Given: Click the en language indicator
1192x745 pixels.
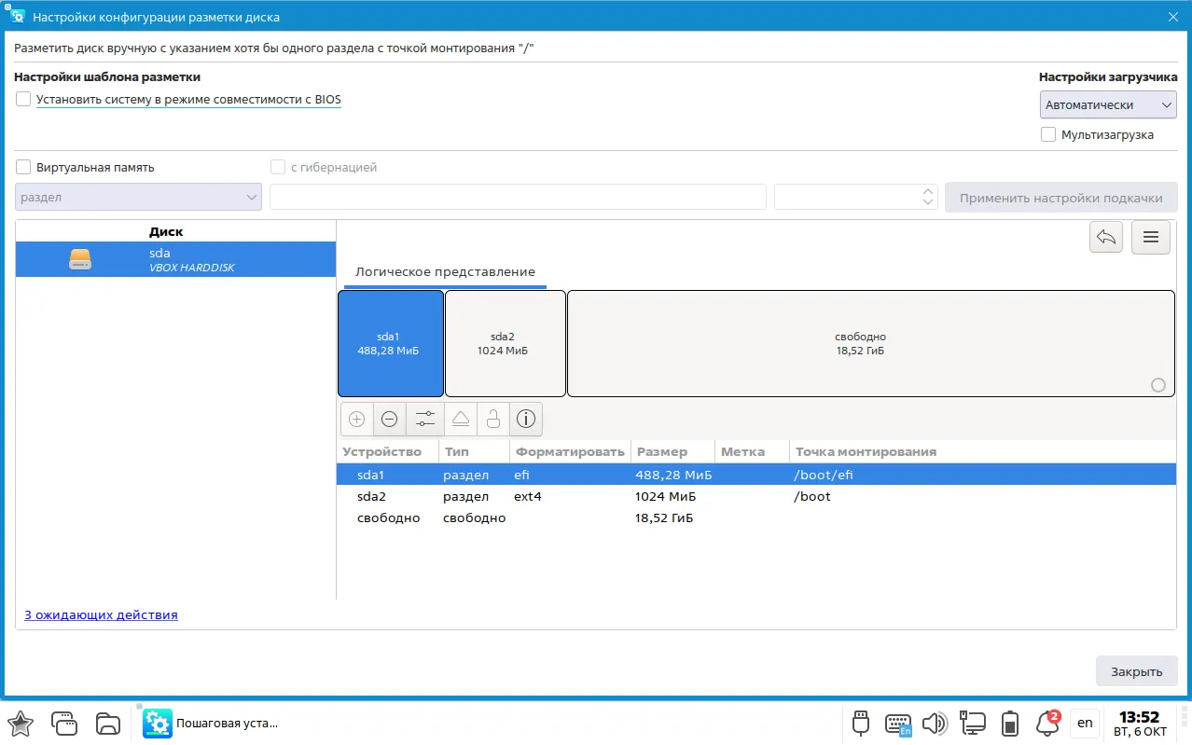Looking at the screenshot, I should pyautogui.click(x=1085, y=723).
